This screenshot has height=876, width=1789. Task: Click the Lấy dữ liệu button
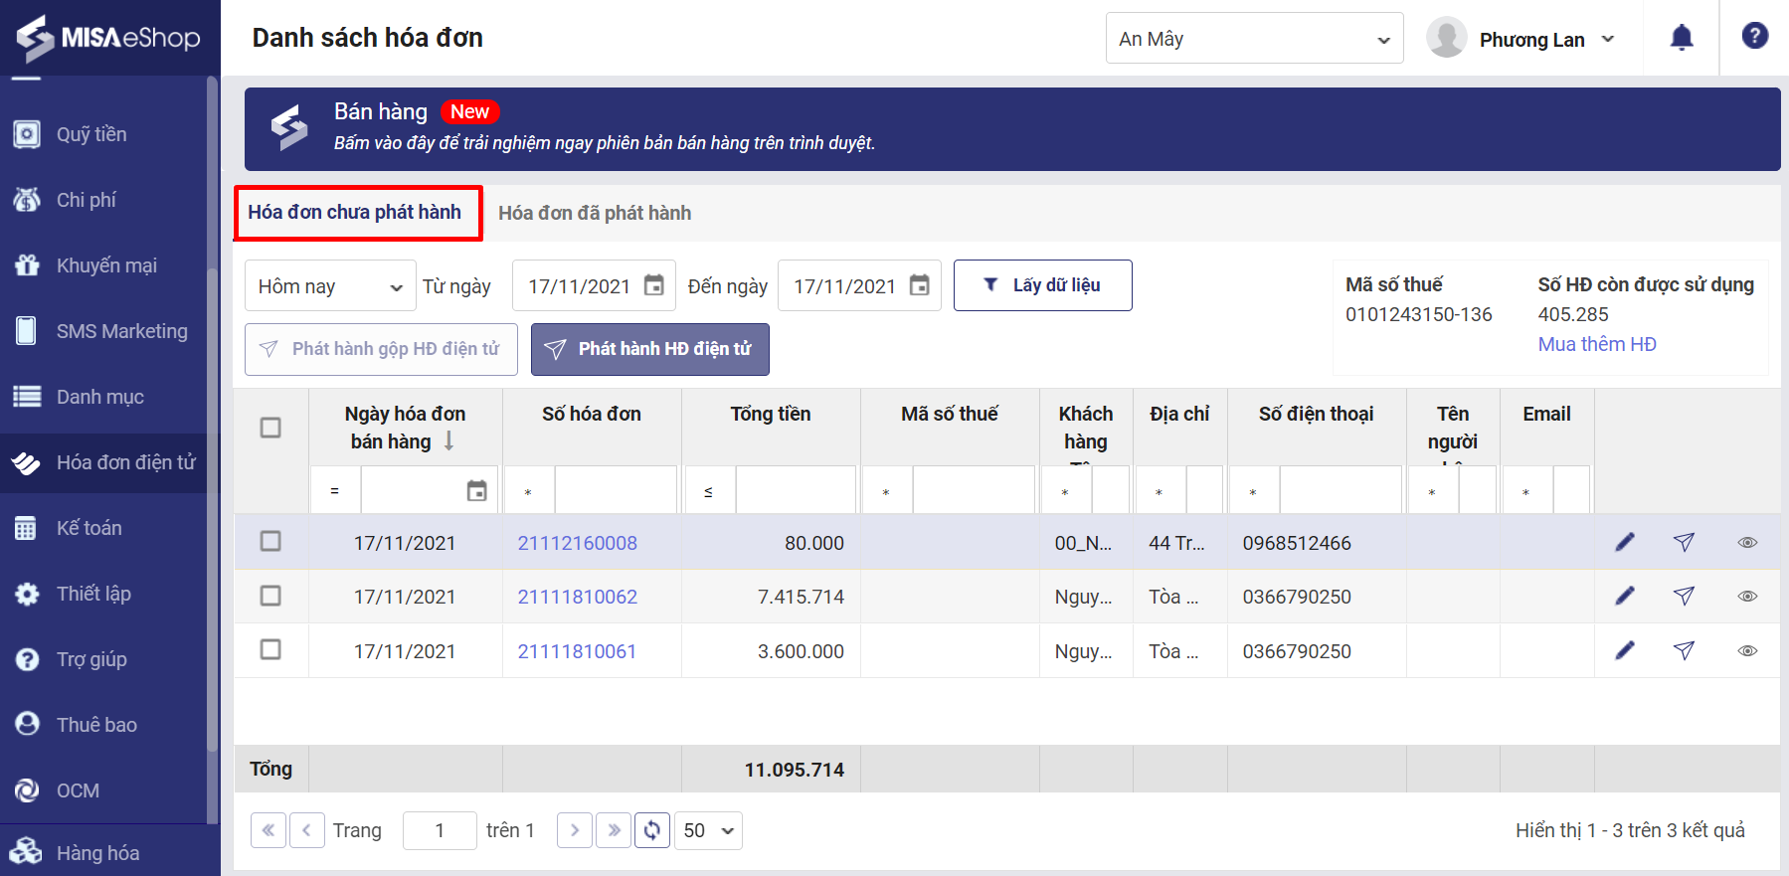[1042, 285]
